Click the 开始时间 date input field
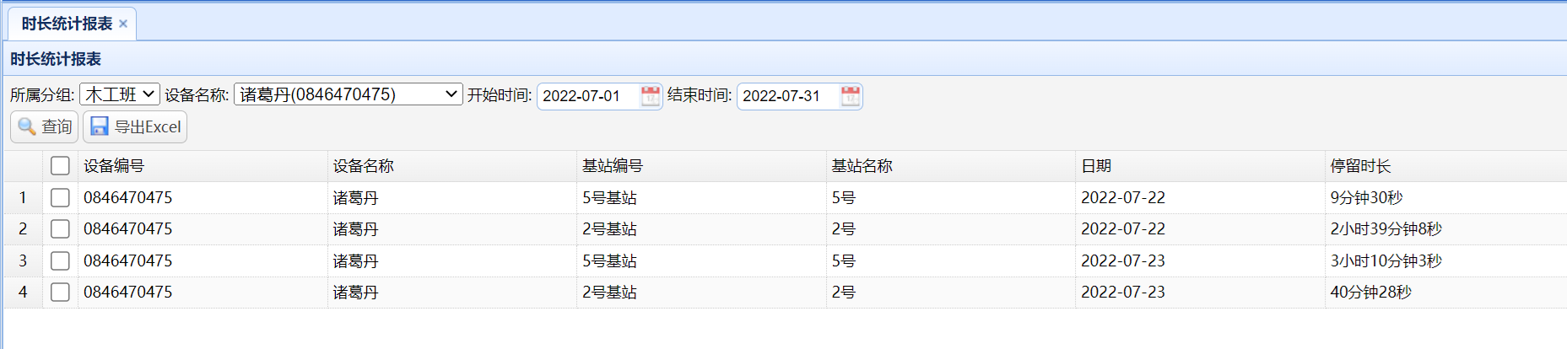Screen dimensions: 1567x349 [587, 96]
